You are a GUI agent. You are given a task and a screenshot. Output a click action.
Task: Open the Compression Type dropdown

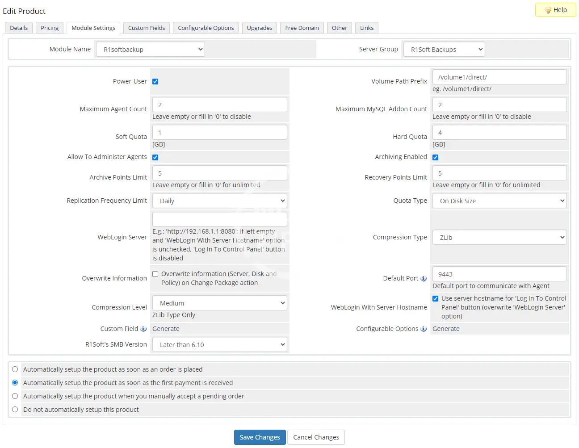point(499,238)
